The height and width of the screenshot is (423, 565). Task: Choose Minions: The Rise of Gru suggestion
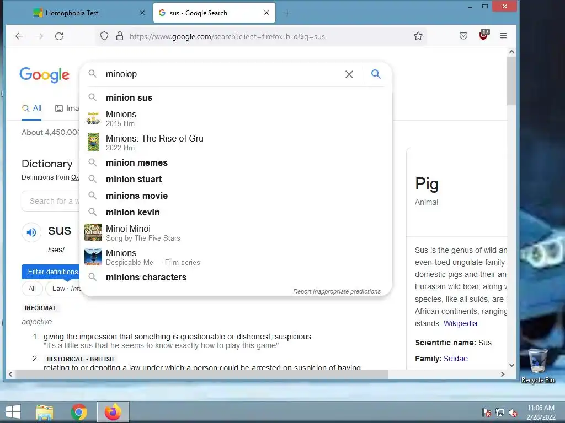(x=236, y=143)
